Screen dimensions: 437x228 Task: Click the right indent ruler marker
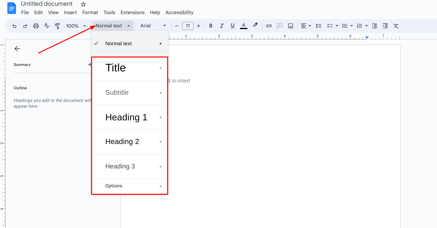(x=367, y=37)
